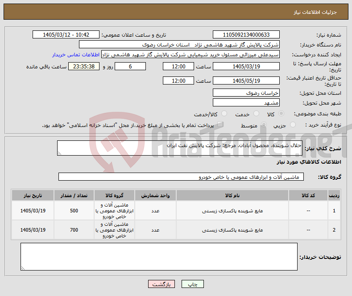Click the delivery city مشهد field

pos(246,102)
